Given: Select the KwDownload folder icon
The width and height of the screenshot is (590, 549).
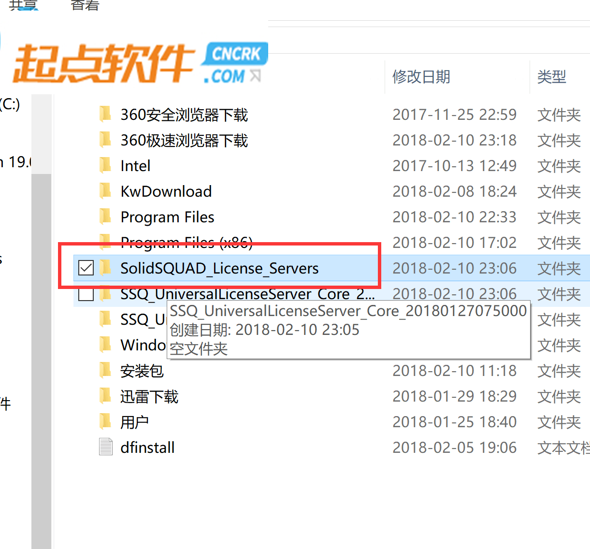Looking at the screenshot, I should [x=105, y=191].
